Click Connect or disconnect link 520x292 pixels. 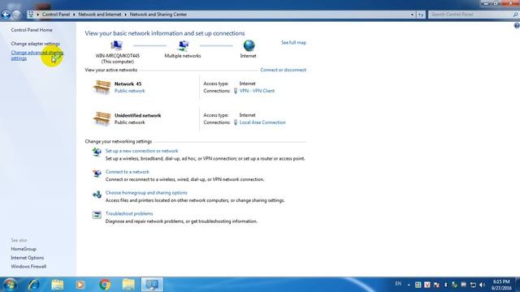(x=284, y=70)
